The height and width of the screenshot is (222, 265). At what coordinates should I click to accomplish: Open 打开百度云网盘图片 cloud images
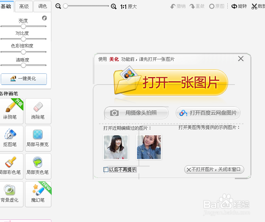(208, 113)
